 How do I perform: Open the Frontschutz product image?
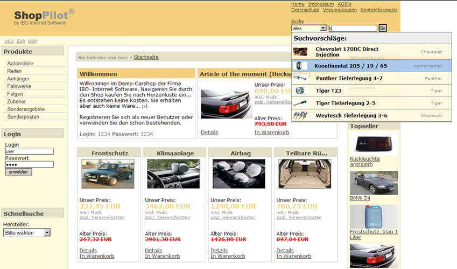(108, 174)
